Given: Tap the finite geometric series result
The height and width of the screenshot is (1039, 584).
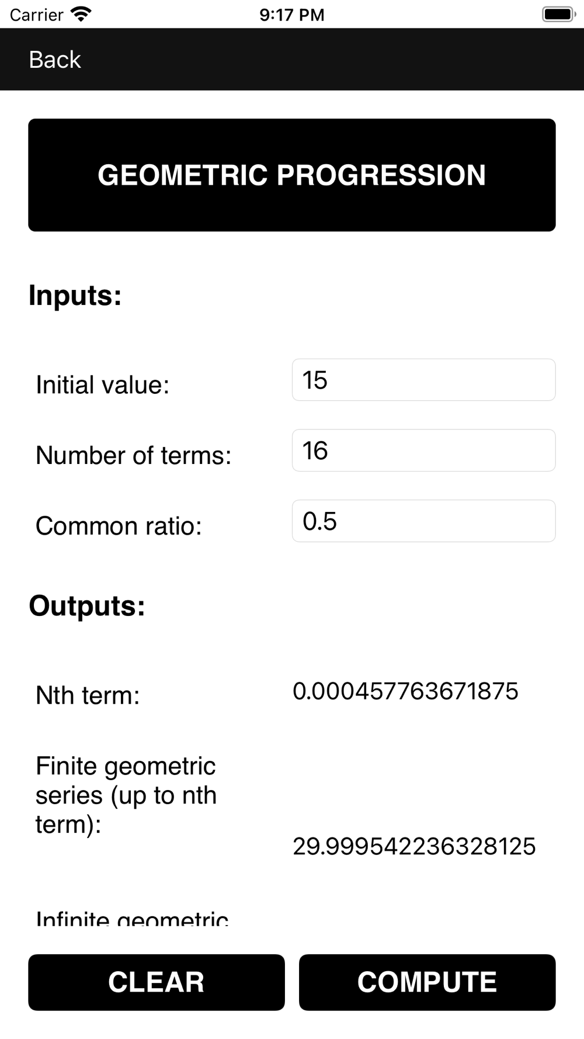Looking at the screenshot, I should [x=414, y=846].
